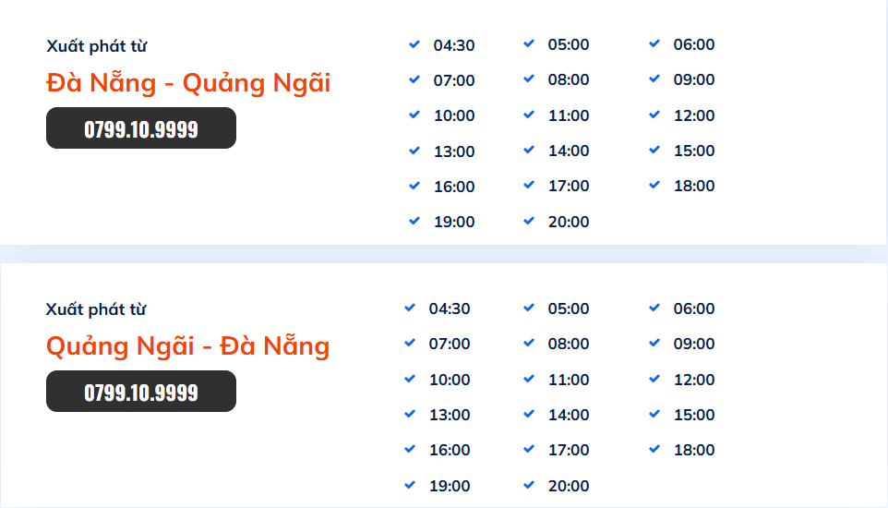Choose the 11:00 departure from Quảng Ngãi - Đà Nẵng
The image size is (888, 508).
coord(569,380)
